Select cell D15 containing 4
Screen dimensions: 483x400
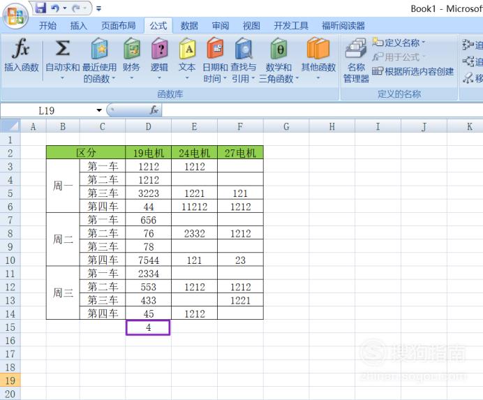tap(148, 327)
